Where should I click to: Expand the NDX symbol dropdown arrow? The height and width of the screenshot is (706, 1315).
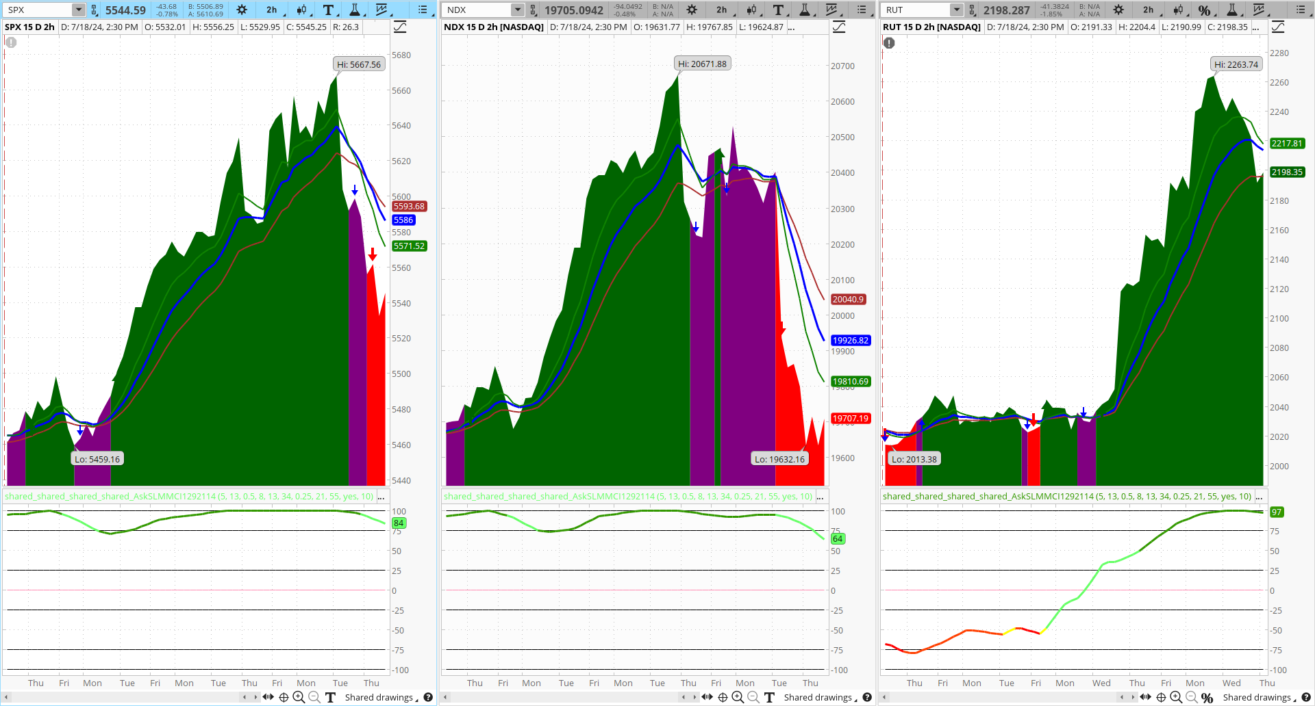[x=518, y=10]
